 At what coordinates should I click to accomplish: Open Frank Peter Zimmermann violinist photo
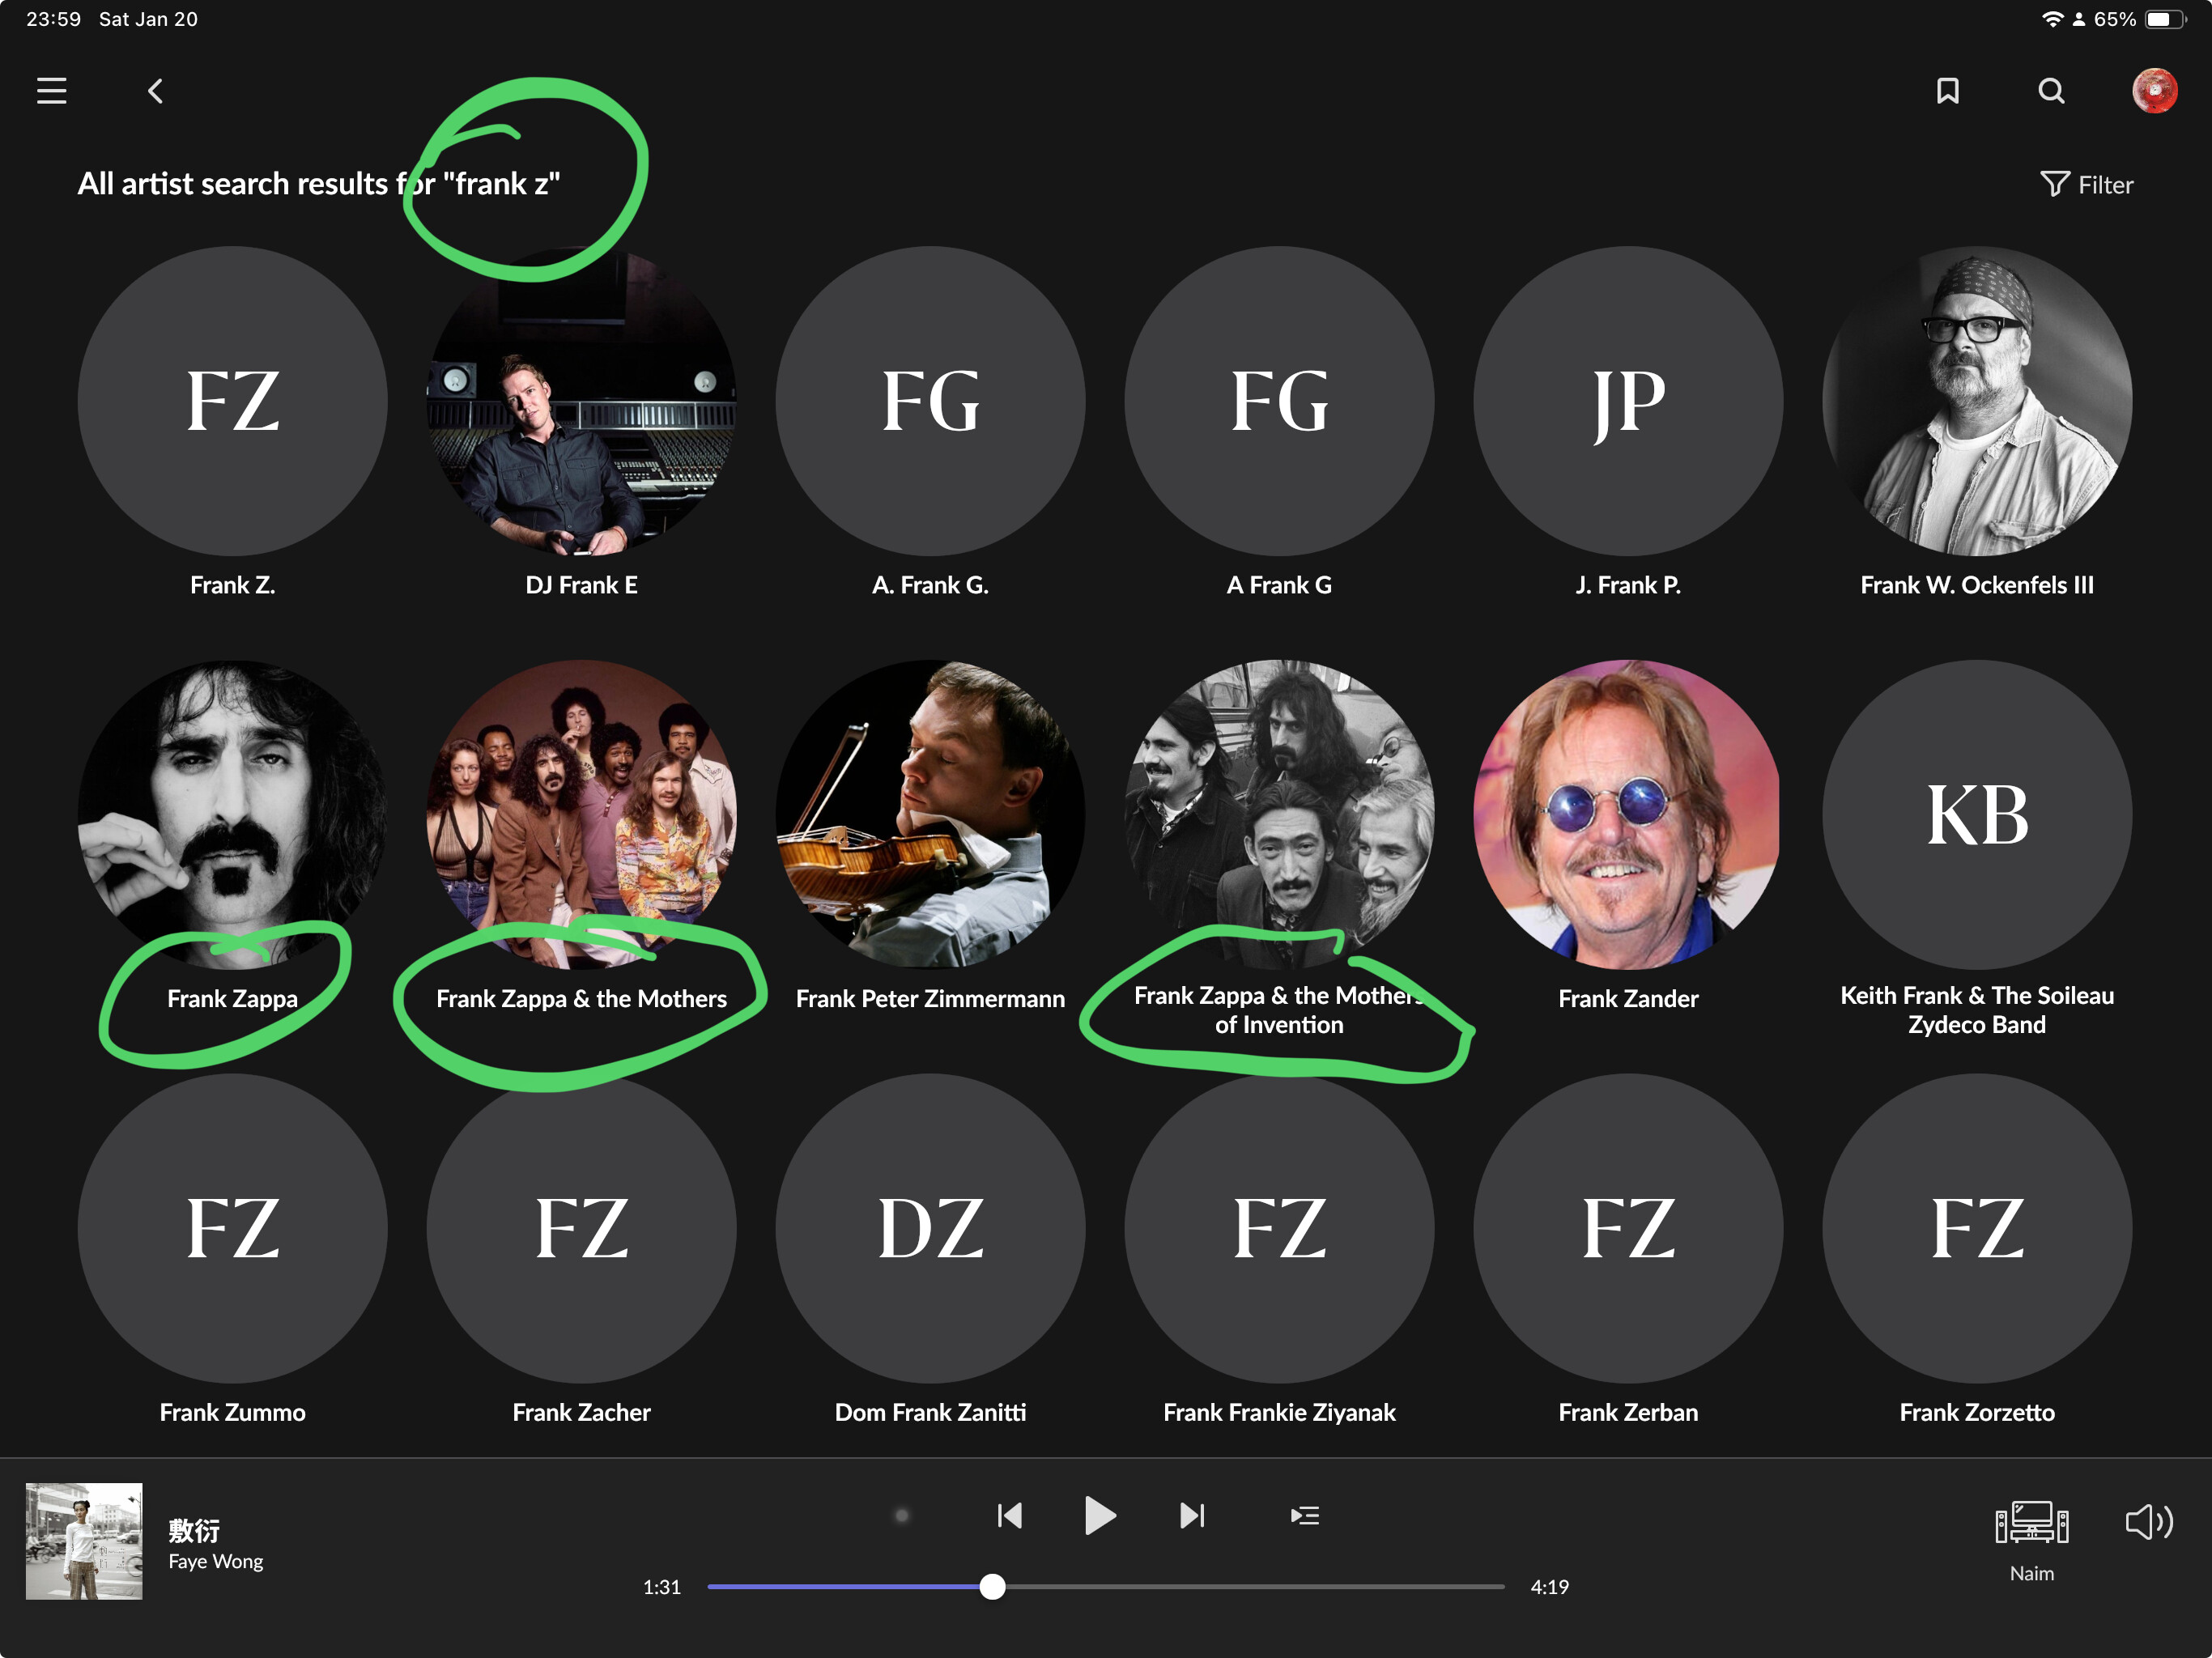coord(930,814)
